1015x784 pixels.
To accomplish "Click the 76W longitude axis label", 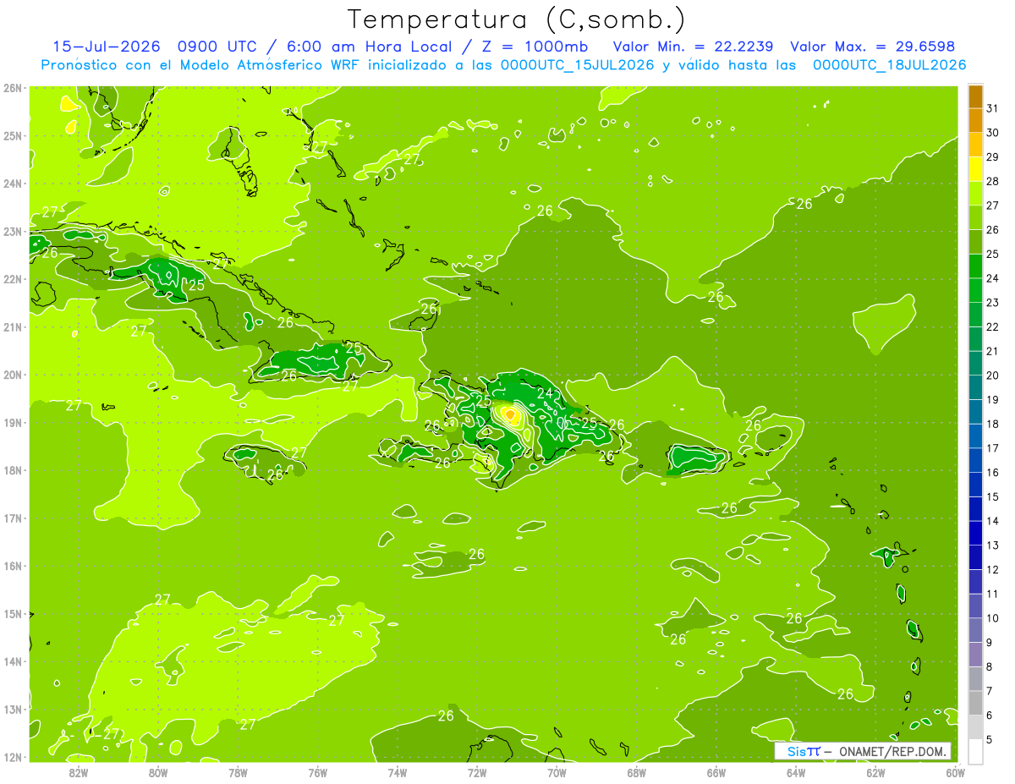I will [318, 772].
